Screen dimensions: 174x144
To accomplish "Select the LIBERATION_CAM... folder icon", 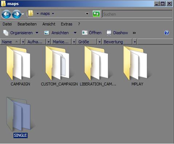I will click(x=96, y=63).
